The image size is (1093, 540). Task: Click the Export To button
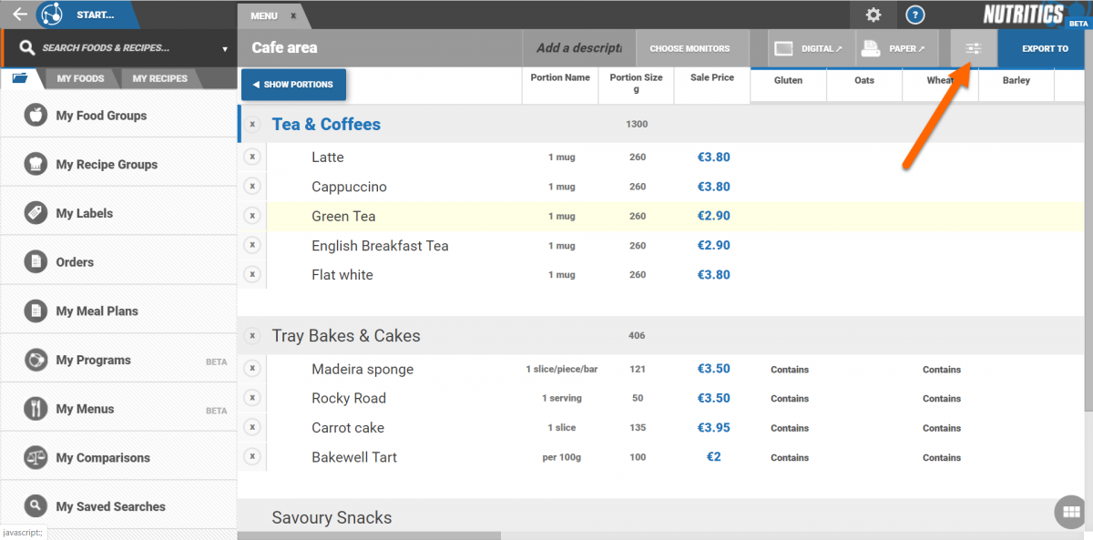(1045, 49)
